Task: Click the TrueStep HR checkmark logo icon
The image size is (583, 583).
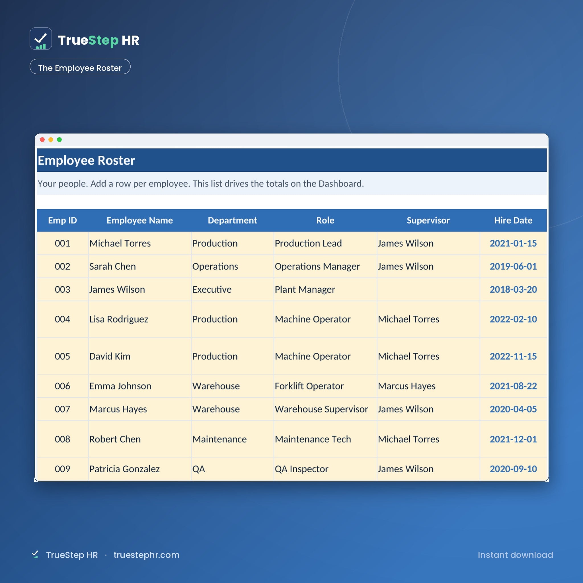Action: click(x=41, y=39)
